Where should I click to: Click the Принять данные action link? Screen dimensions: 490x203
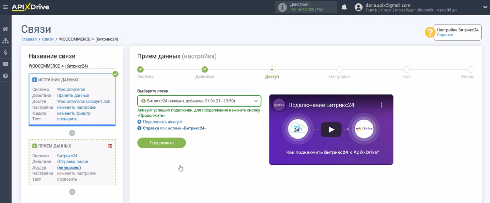(x=73, y=96)
